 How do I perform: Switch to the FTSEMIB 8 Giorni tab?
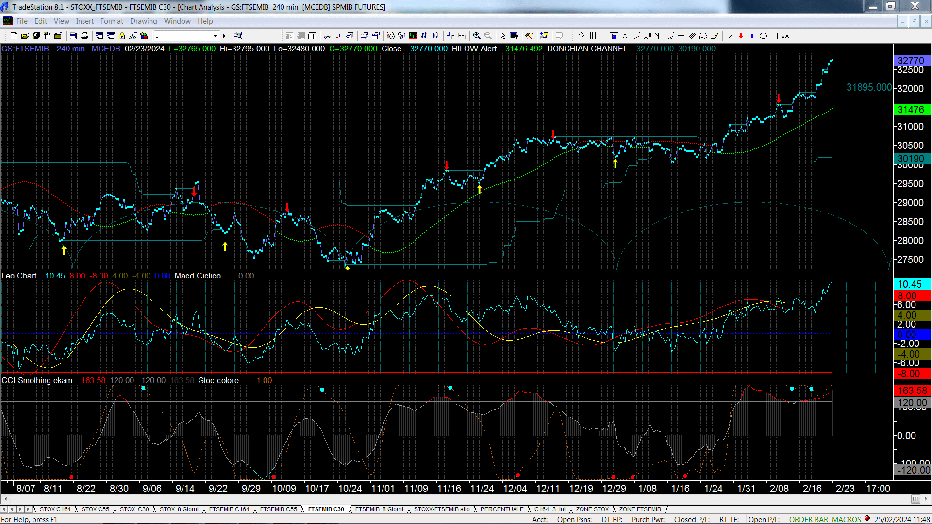click(379, 509)
